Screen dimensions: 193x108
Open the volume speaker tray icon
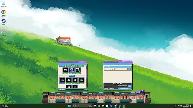[181, 106]
